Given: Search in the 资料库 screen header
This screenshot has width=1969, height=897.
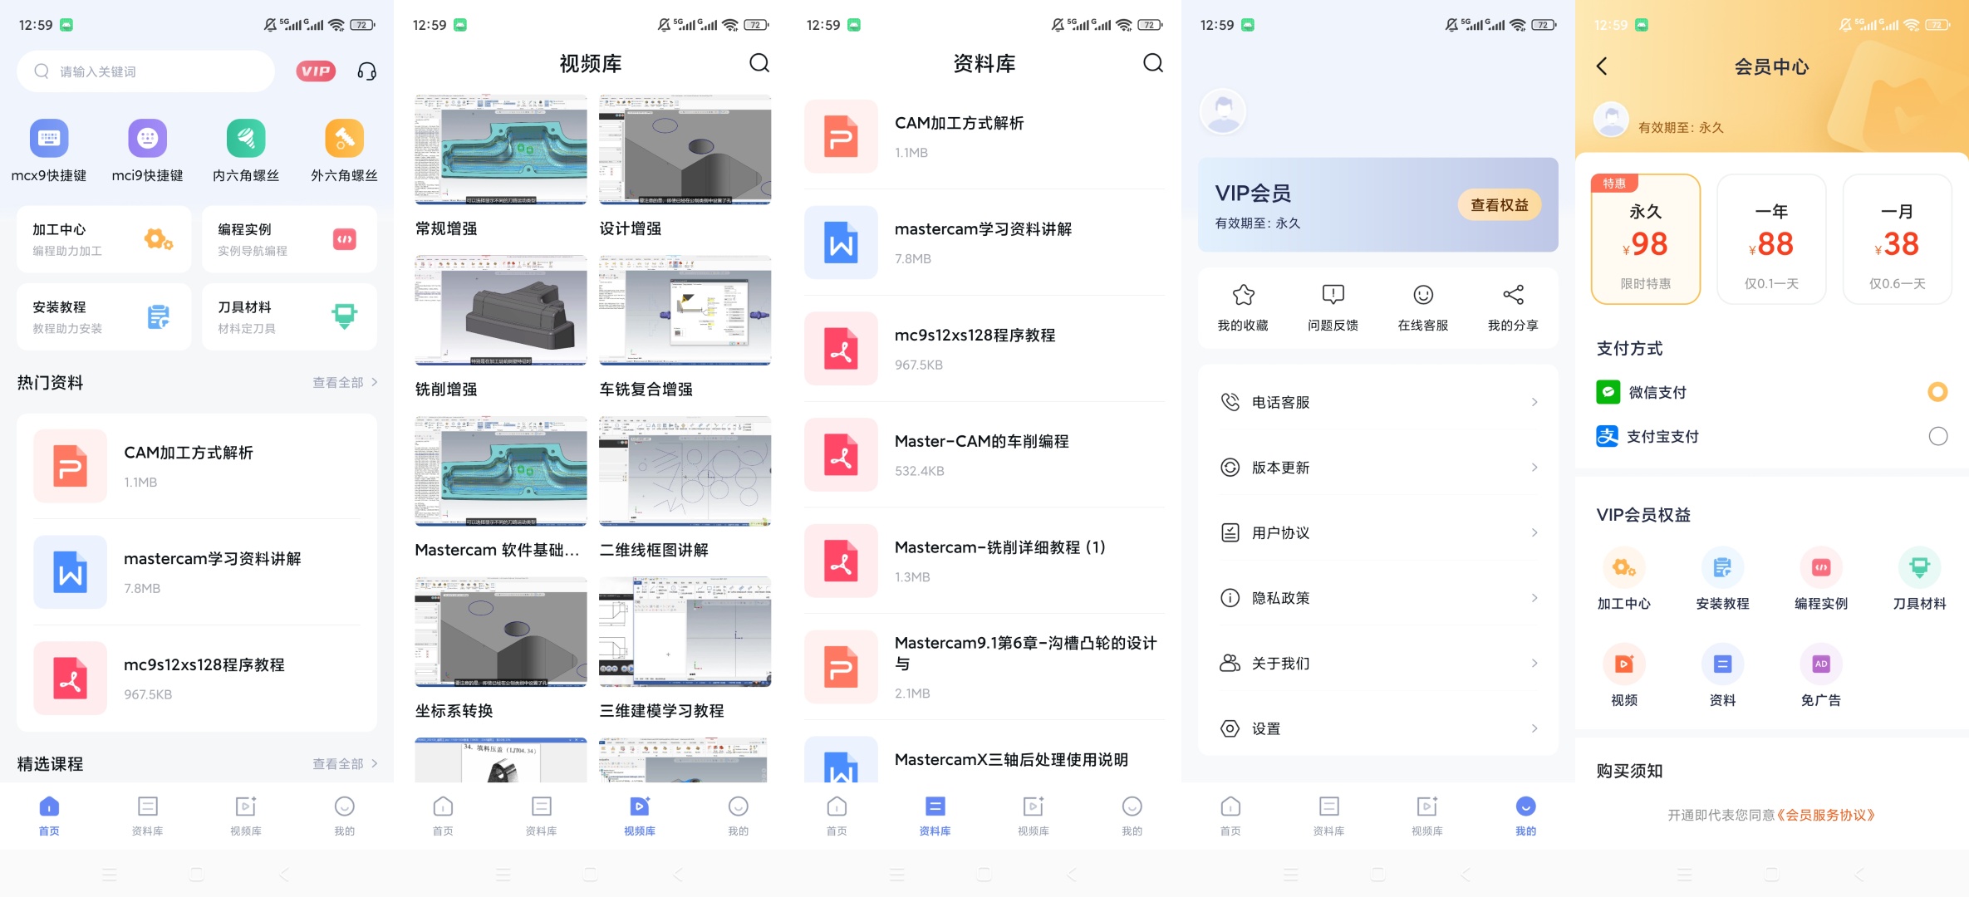Looking at the screenshot, I should coord(1153,63).
